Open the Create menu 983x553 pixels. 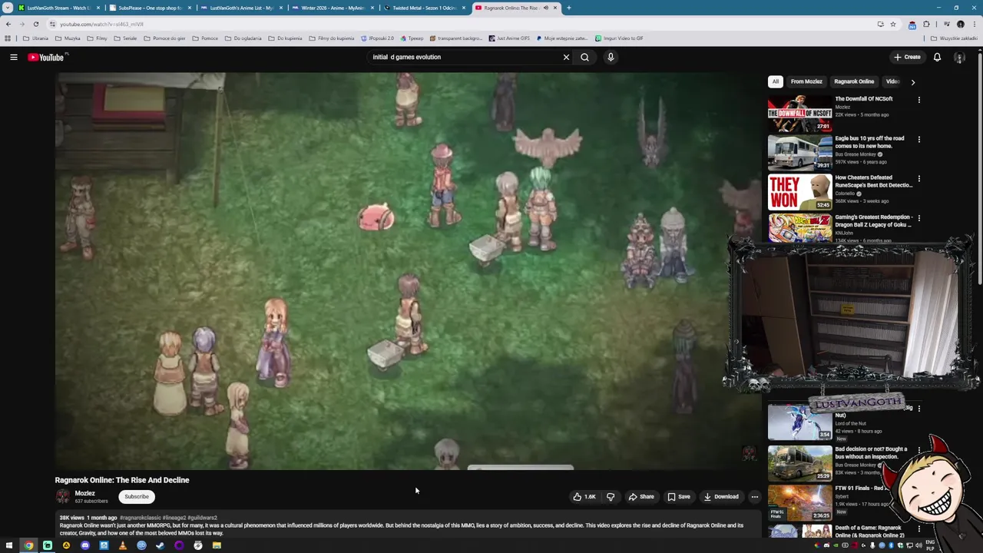click(907, 57)
